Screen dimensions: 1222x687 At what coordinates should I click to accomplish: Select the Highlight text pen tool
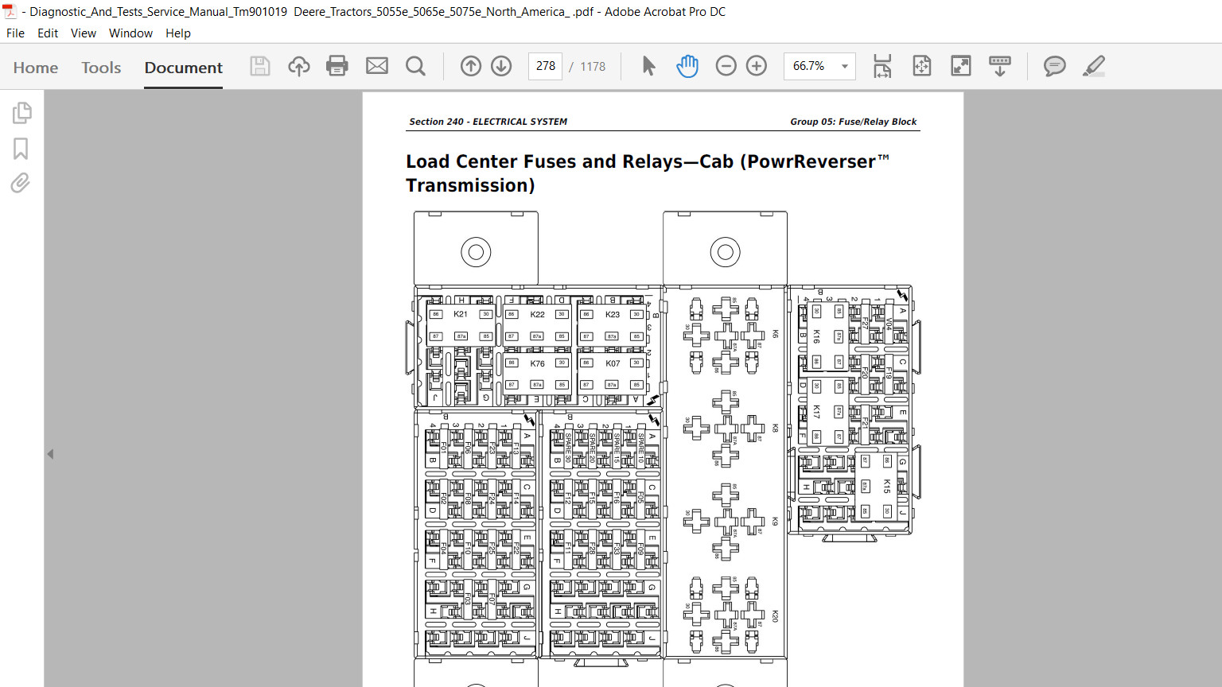pyautogui.click(x=1094, y=66)
